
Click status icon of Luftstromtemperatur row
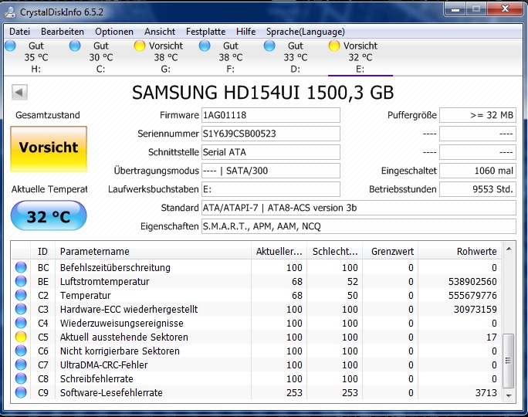click(21, 281)
